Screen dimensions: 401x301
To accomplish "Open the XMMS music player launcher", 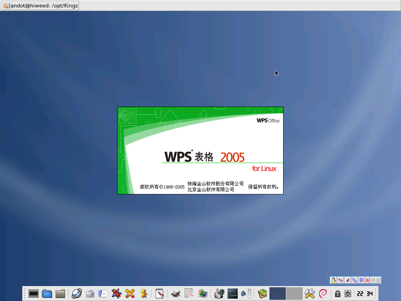I will pyautogui.click(x=233, y=294).
